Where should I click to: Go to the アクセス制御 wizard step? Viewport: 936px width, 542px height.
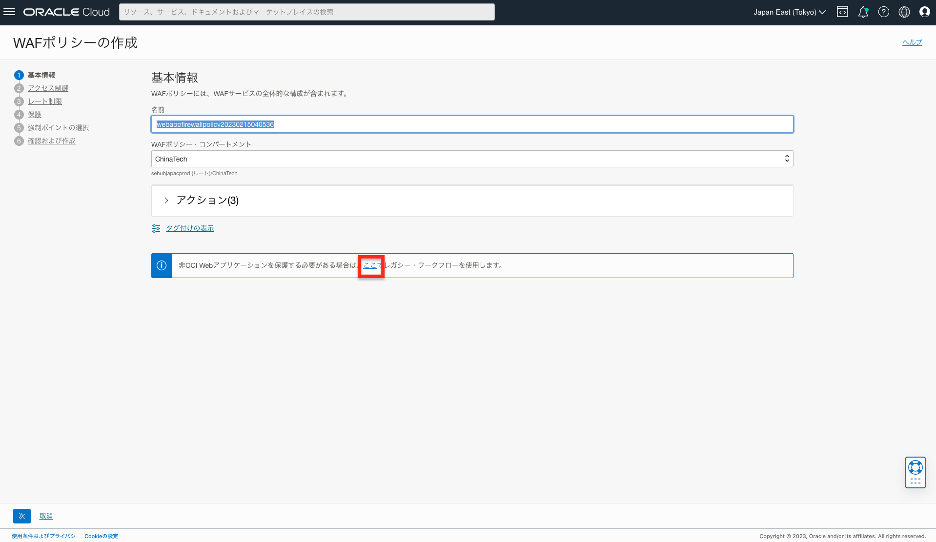[48, 88]
